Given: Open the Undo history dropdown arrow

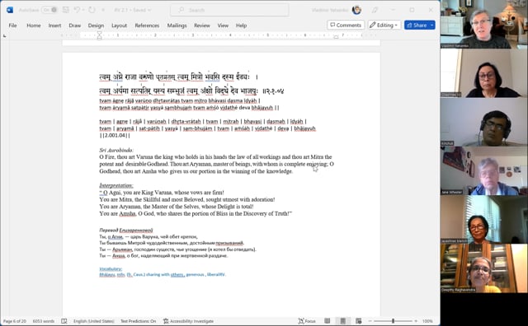Looking at the screenshot, I should (83, 10).
